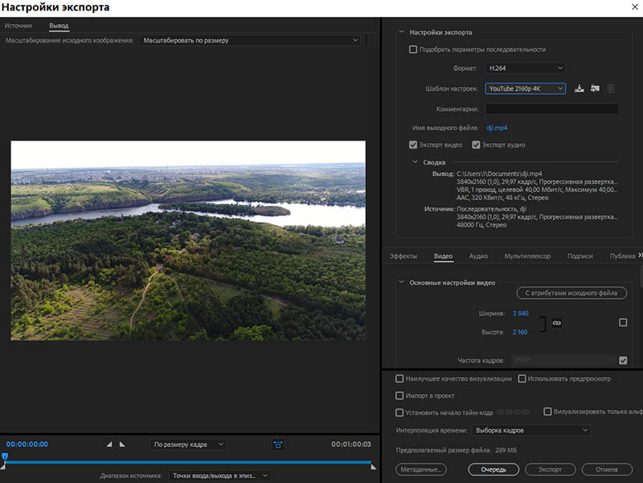Open the Эффекты tab

pyautogui.click(x=403, y=256)
